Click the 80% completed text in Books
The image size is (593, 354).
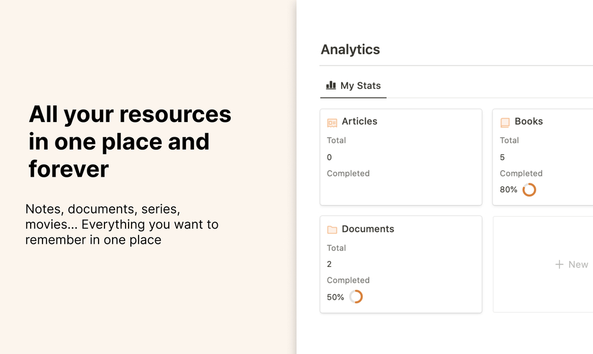[509, 190]
